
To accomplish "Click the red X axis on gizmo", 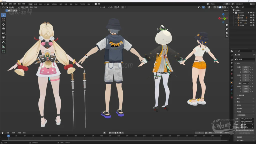I will coord(219,18).
